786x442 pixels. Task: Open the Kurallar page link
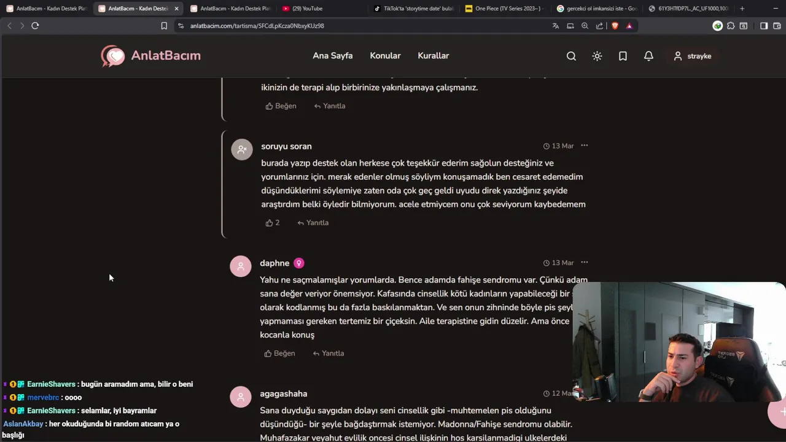click(x=434, y=56)
